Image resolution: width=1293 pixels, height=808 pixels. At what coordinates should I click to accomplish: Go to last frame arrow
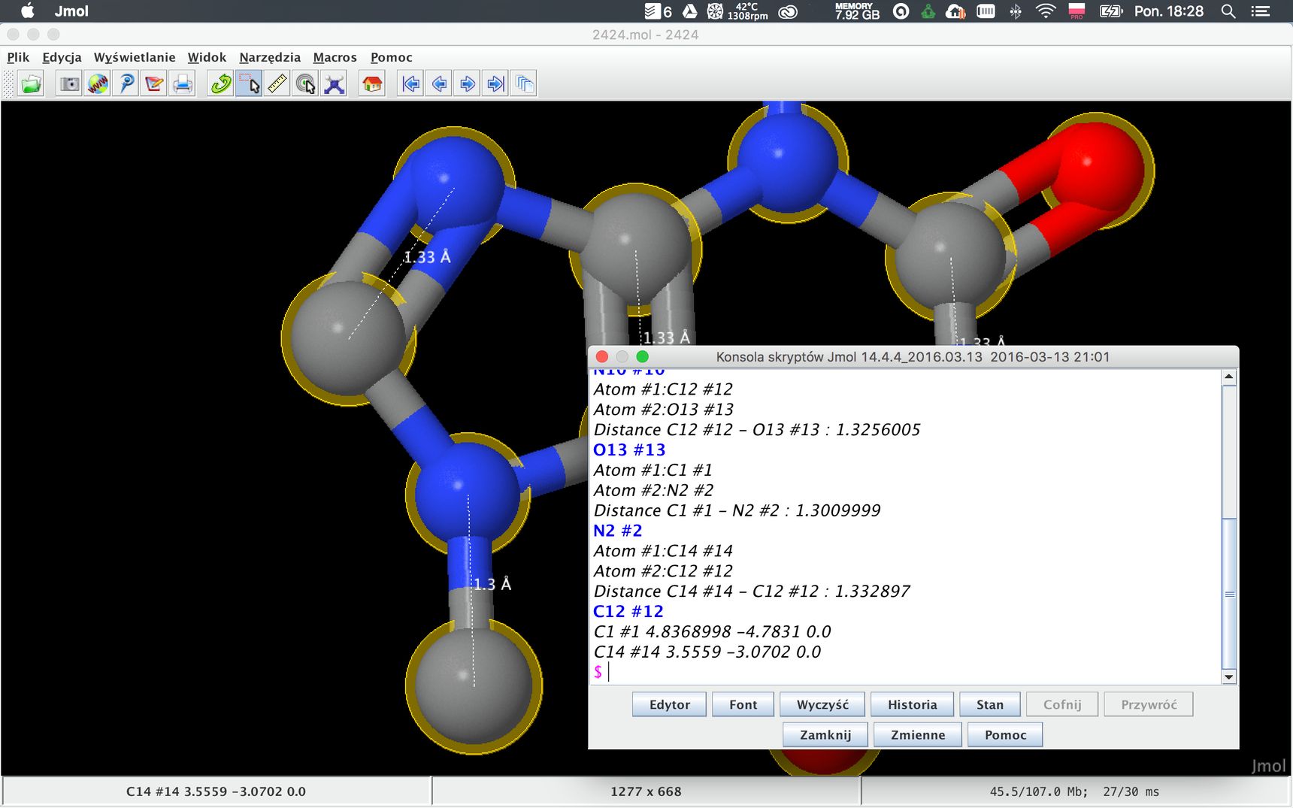[495, 83]
